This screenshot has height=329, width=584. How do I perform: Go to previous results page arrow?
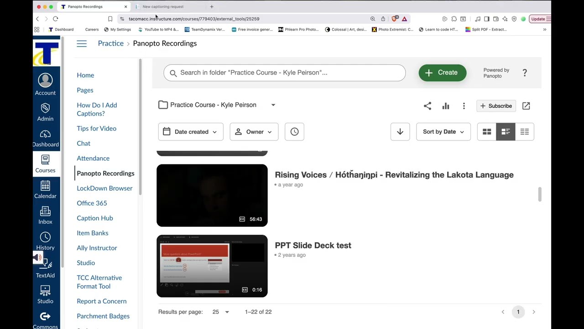pyautogui.click(x=503, y=312)
